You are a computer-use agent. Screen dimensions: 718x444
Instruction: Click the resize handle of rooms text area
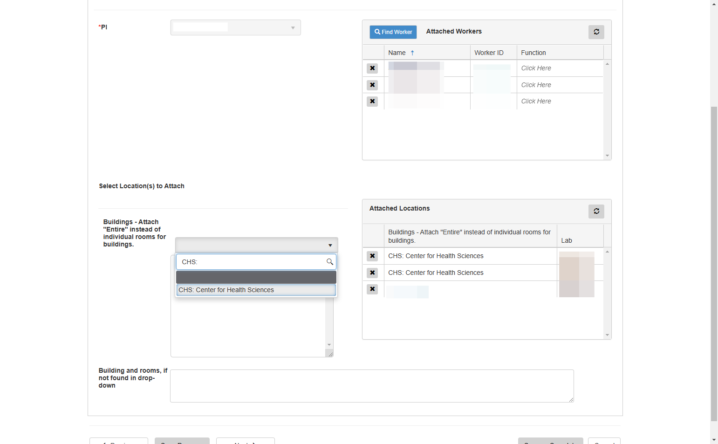tap(571, 400)
